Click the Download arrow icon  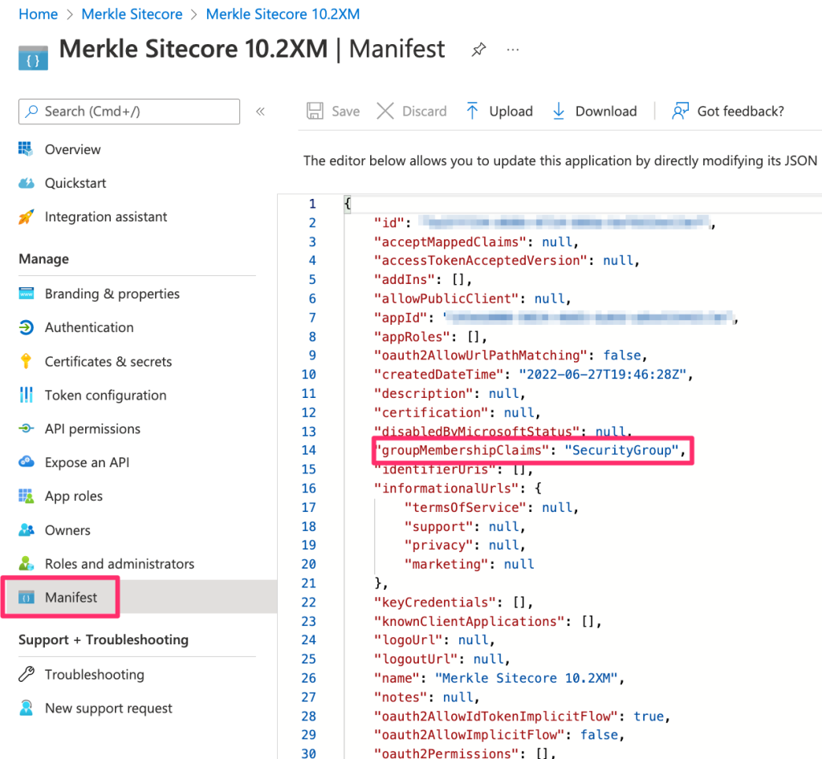[559, 111]
